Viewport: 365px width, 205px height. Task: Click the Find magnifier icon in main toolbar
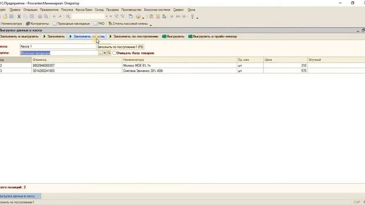[x=68, y=17]
